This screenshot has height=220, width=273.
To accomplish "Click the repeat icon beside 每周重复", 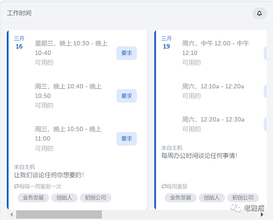I will 164,186.
